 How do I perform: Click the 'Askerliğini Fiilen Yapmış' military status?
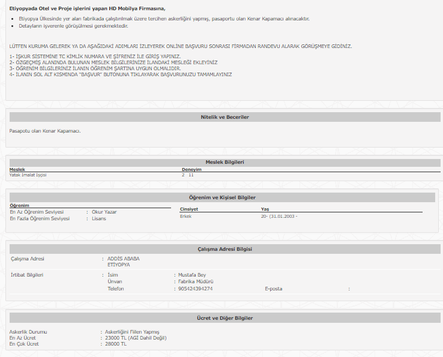tap(132, 332)
